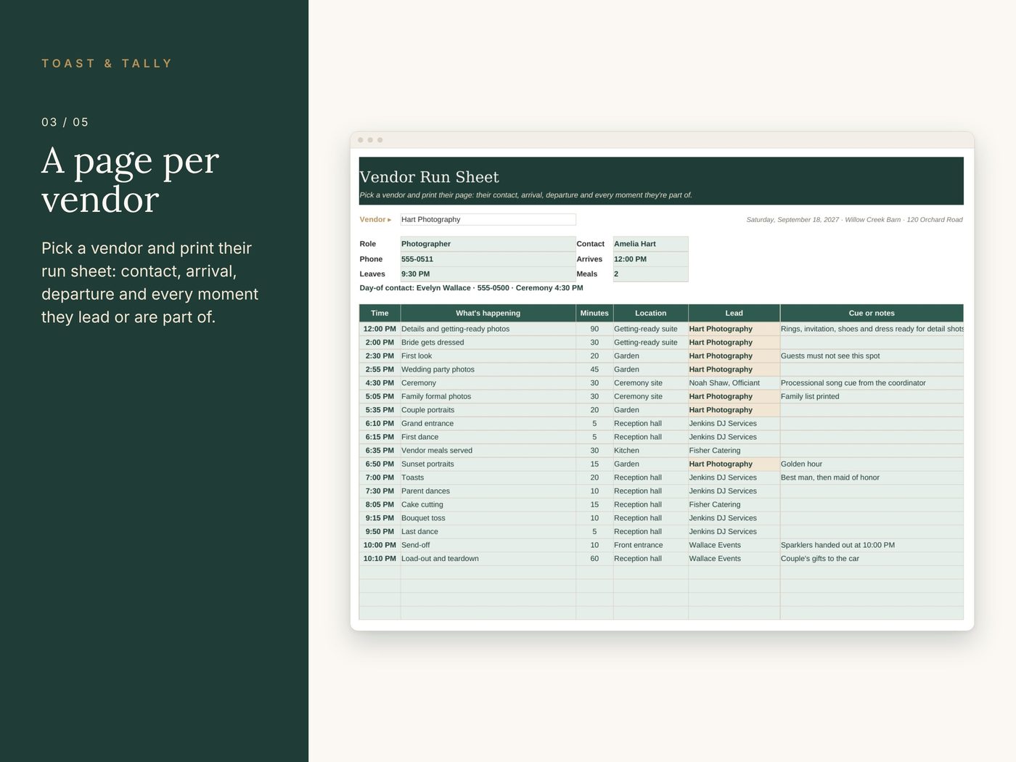The image size is (1016, 762).
Task: Click the First look event cell
Action: (488, 356)
